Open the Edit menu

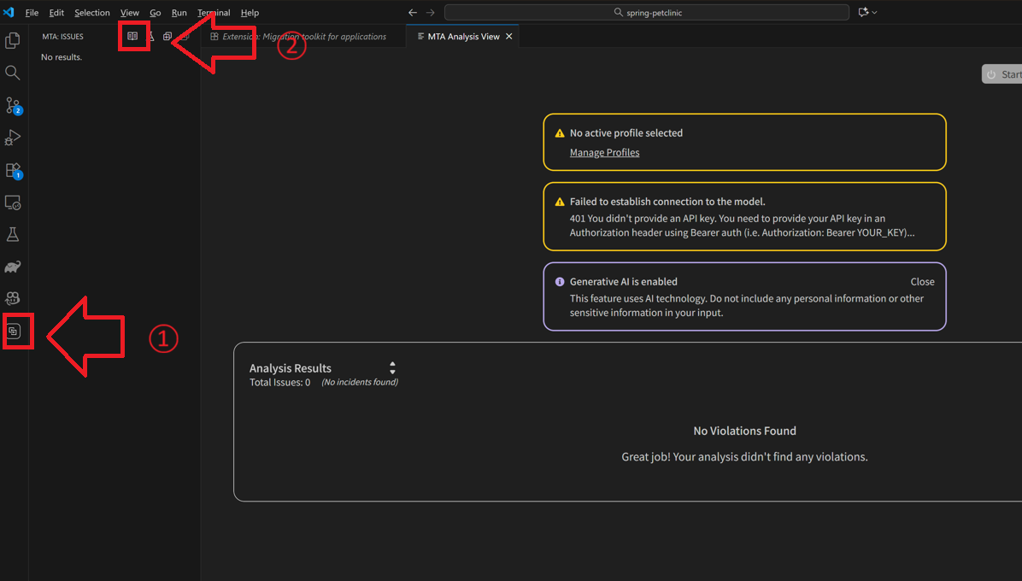click(x=56, y=12)
